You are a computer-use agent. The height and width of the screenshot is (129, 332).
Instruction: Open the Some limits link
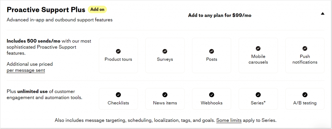229,120
